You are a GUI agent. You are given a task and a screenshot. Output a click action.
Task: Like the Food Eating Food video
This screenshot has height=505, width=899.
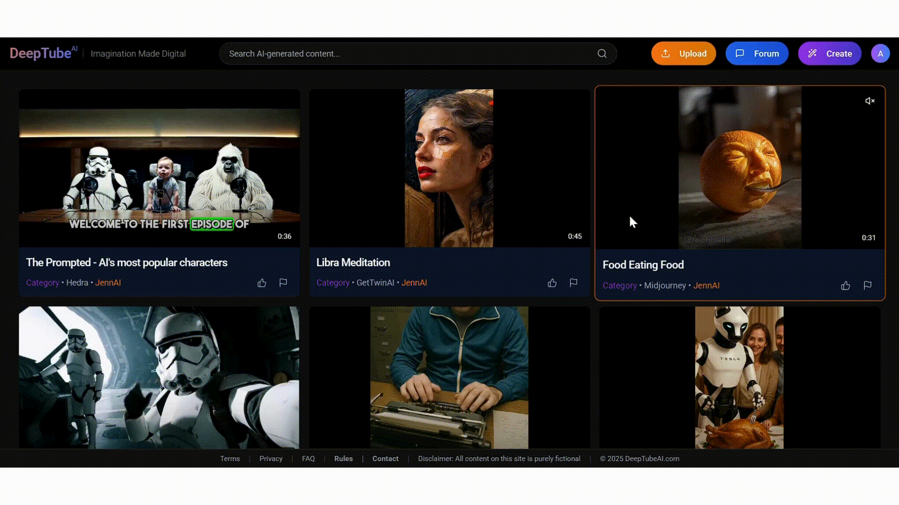pyautogui.click(x=846, y=286)
